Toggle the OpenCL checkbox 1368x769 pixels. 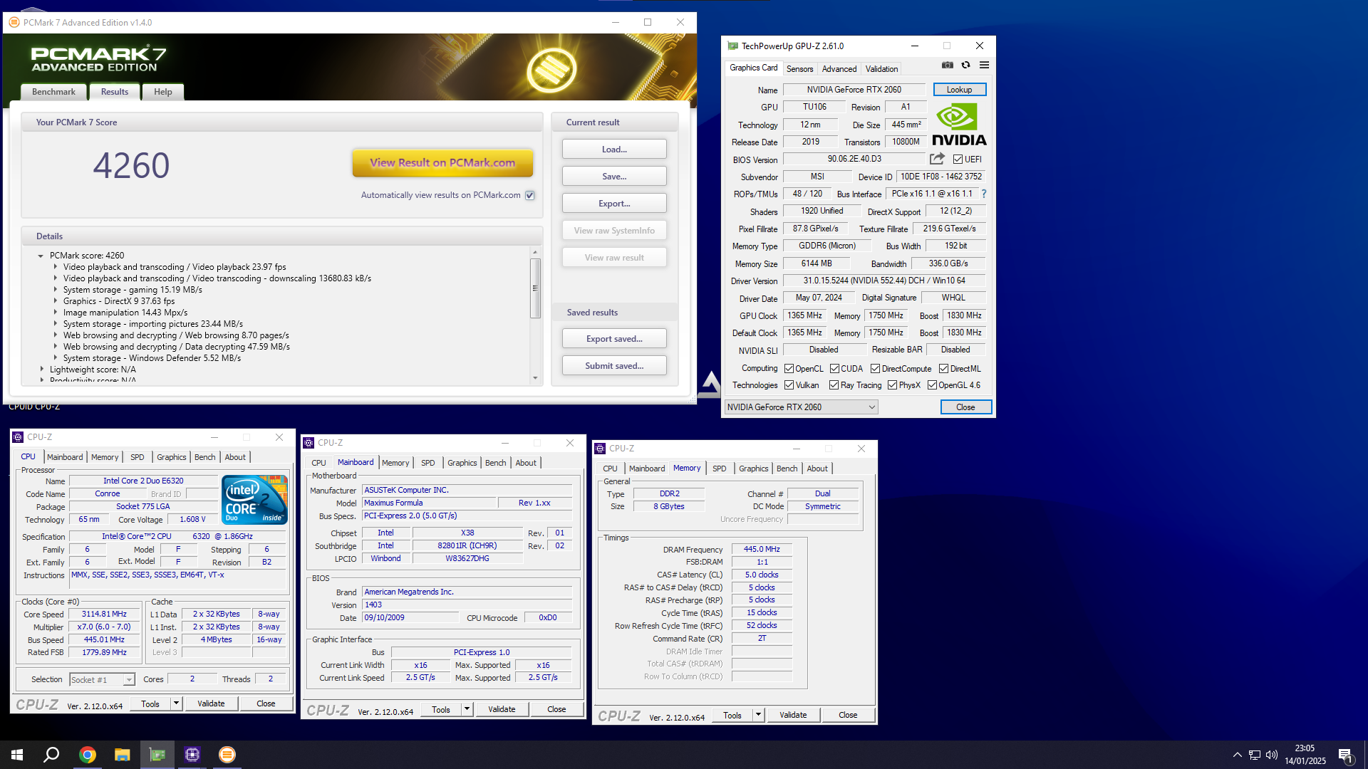tap(789, 369)
